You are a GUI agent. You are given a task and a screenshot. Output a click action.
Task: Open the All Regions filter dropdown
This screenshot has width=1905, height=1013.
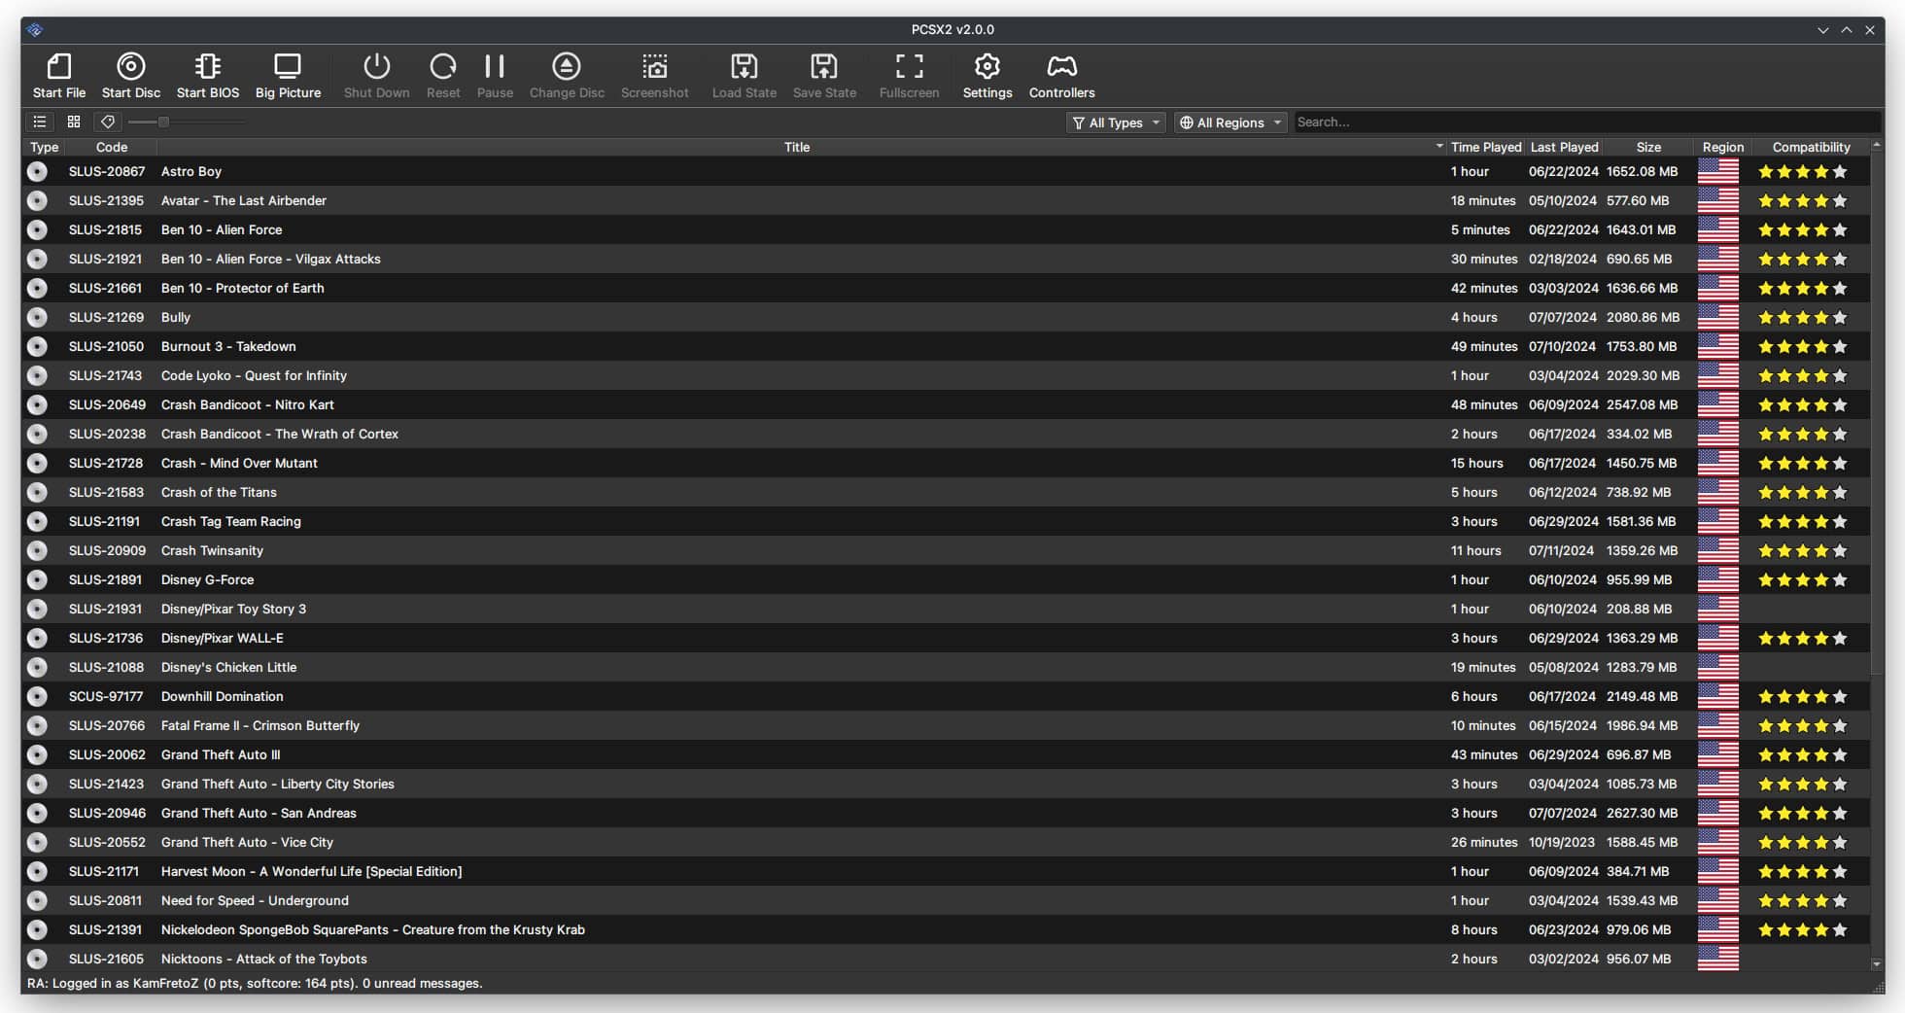click(x=1230, y=122)
